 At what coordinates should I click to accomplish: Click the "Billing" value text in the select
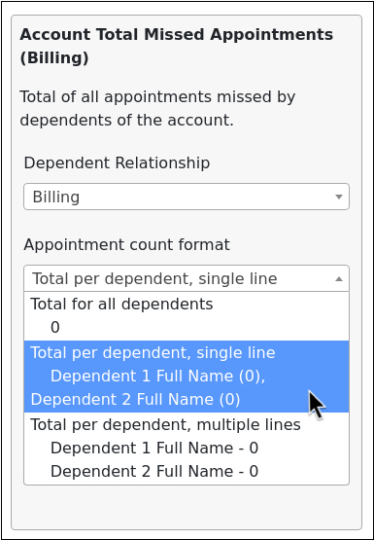pos(56,198)
